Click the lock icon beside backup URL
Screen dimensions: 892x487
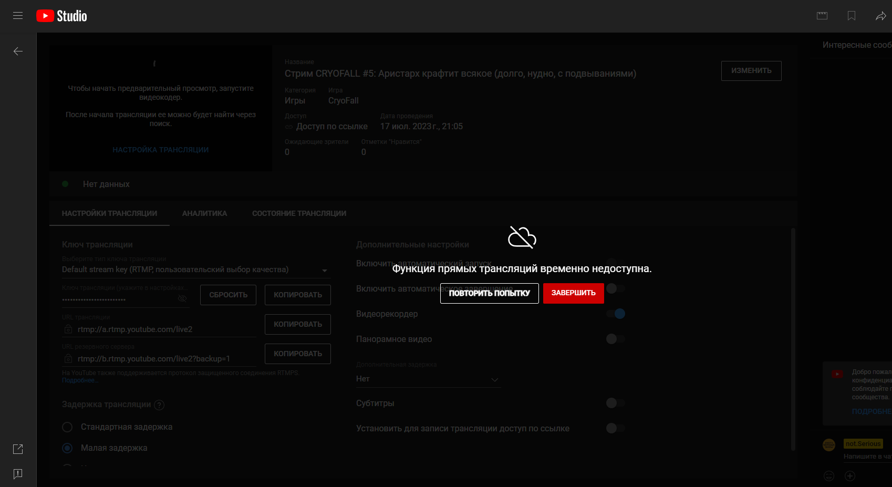(68, 358)
